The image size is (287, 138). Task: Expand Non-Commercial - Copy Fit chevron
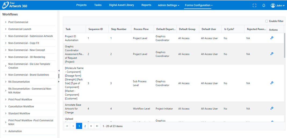[6, 43]
